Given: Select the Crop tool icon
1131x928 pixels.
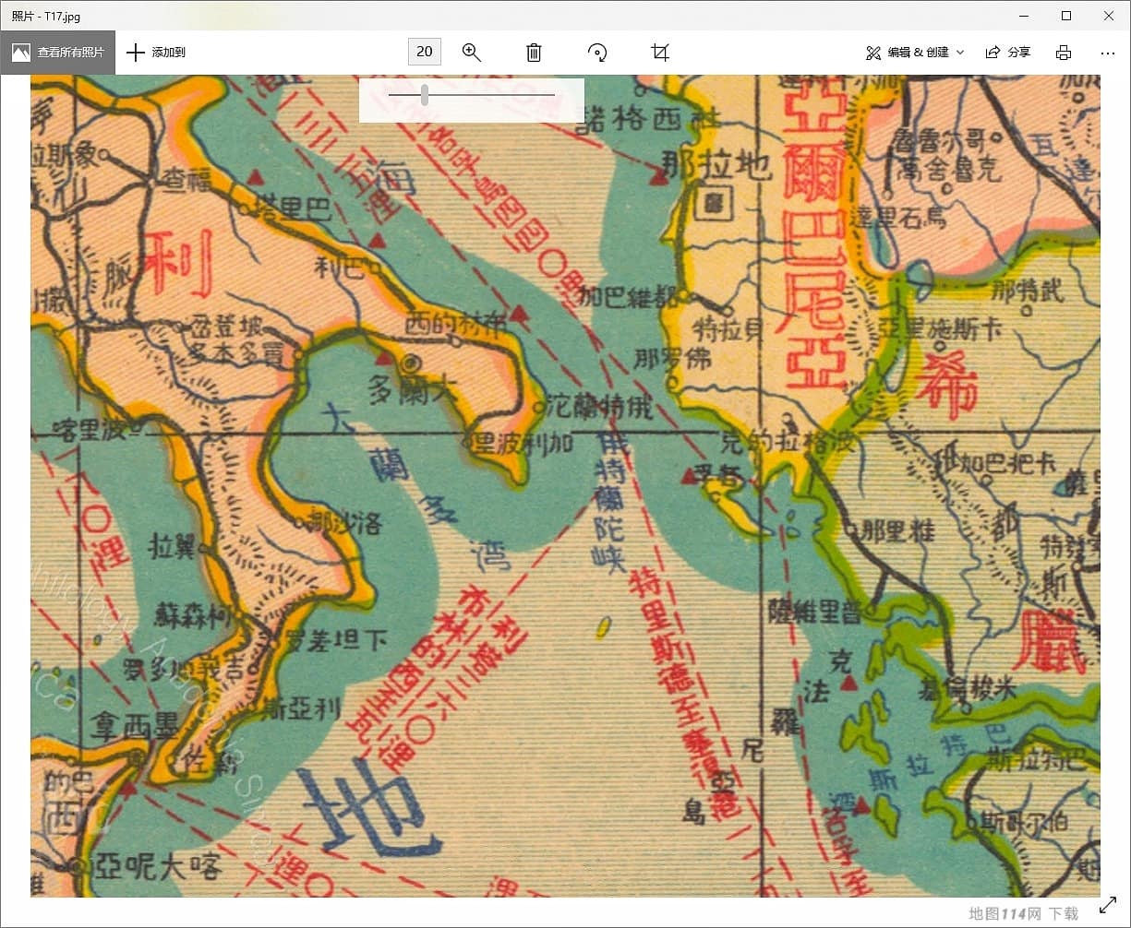Looking at the screenshot, I should pos(659,53).
